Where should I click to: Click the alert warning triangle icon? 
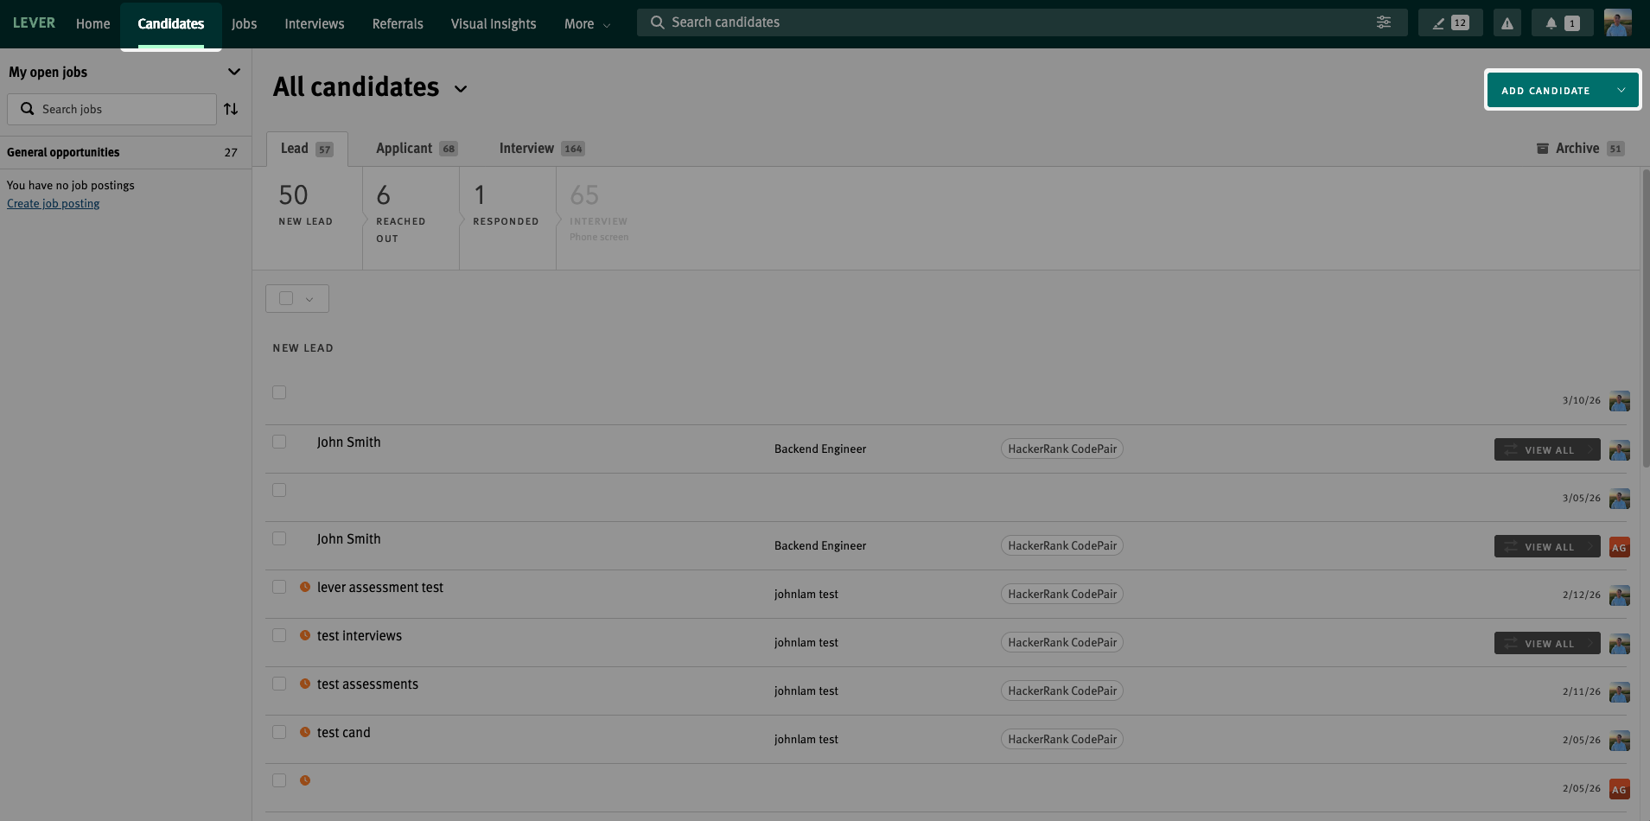coord(1507,23)
